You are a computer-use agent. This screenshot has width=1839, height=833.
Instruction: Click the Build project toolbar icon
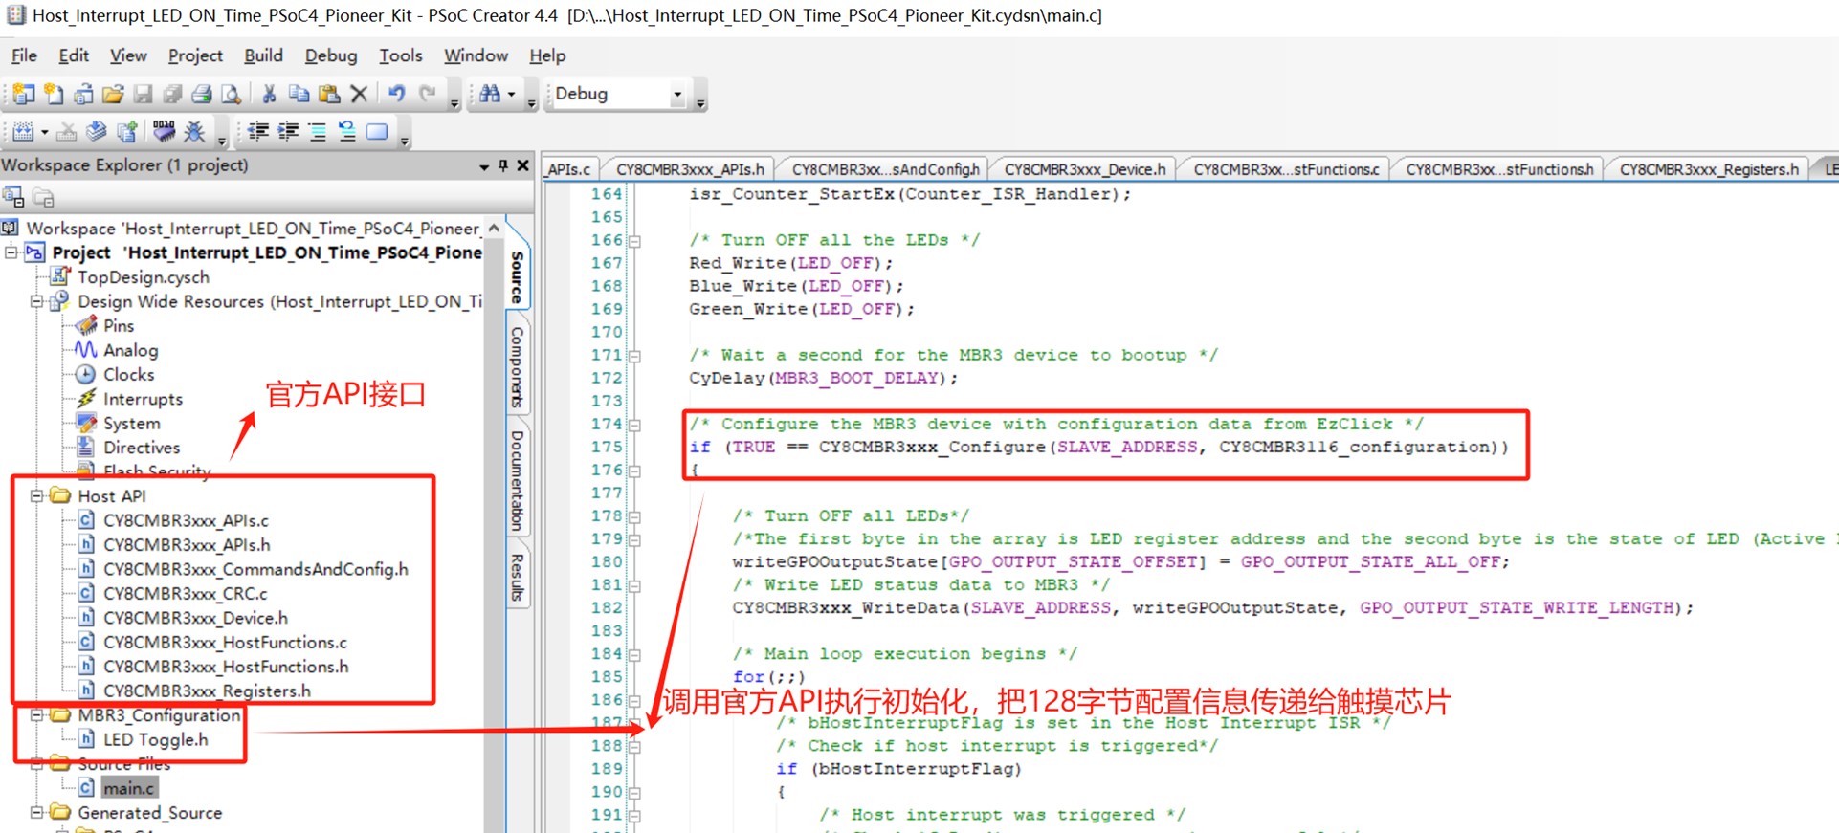click(23, 132)
